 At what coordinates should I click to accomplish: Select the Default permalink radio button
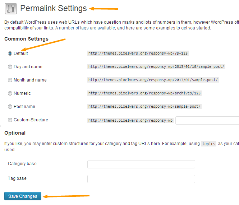tap(10, 53)
